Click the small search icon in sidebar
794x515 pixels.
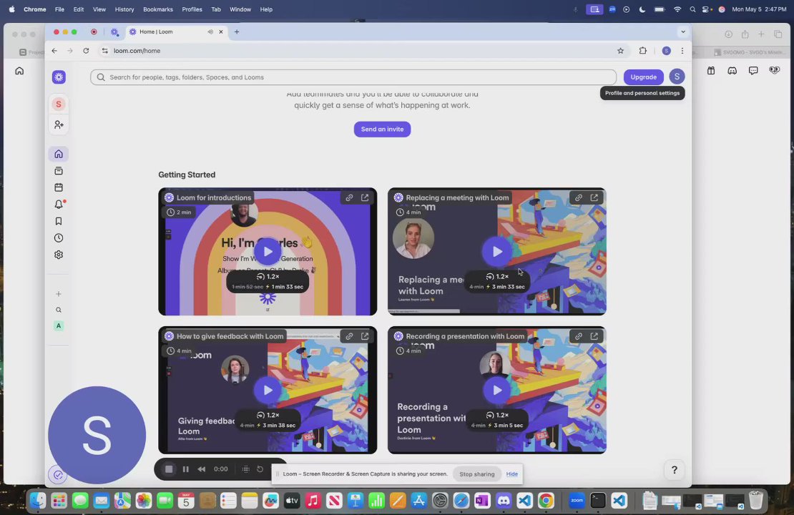(x=59, y=310)
